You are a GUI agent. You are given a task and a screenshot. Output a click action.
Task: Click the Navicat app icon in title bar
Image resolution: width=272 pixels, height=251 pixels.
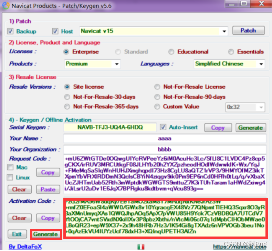(x=6, y=6)
